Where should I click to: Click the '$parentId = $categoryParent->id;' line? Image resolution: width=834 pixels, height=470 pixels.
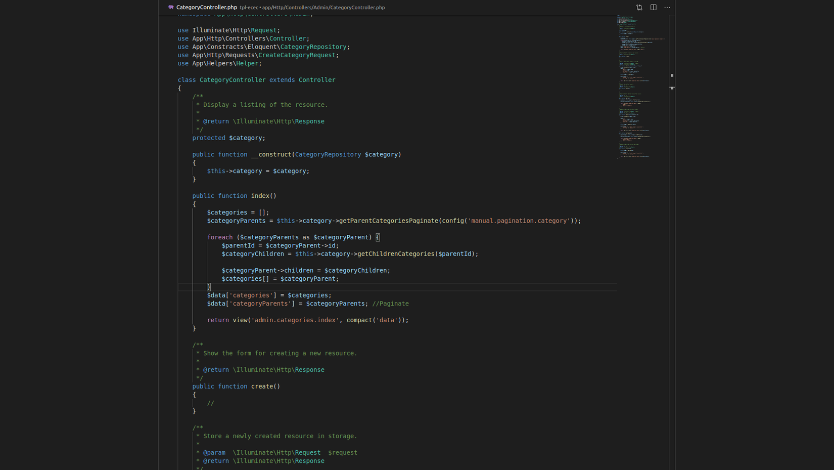[281, 246]
